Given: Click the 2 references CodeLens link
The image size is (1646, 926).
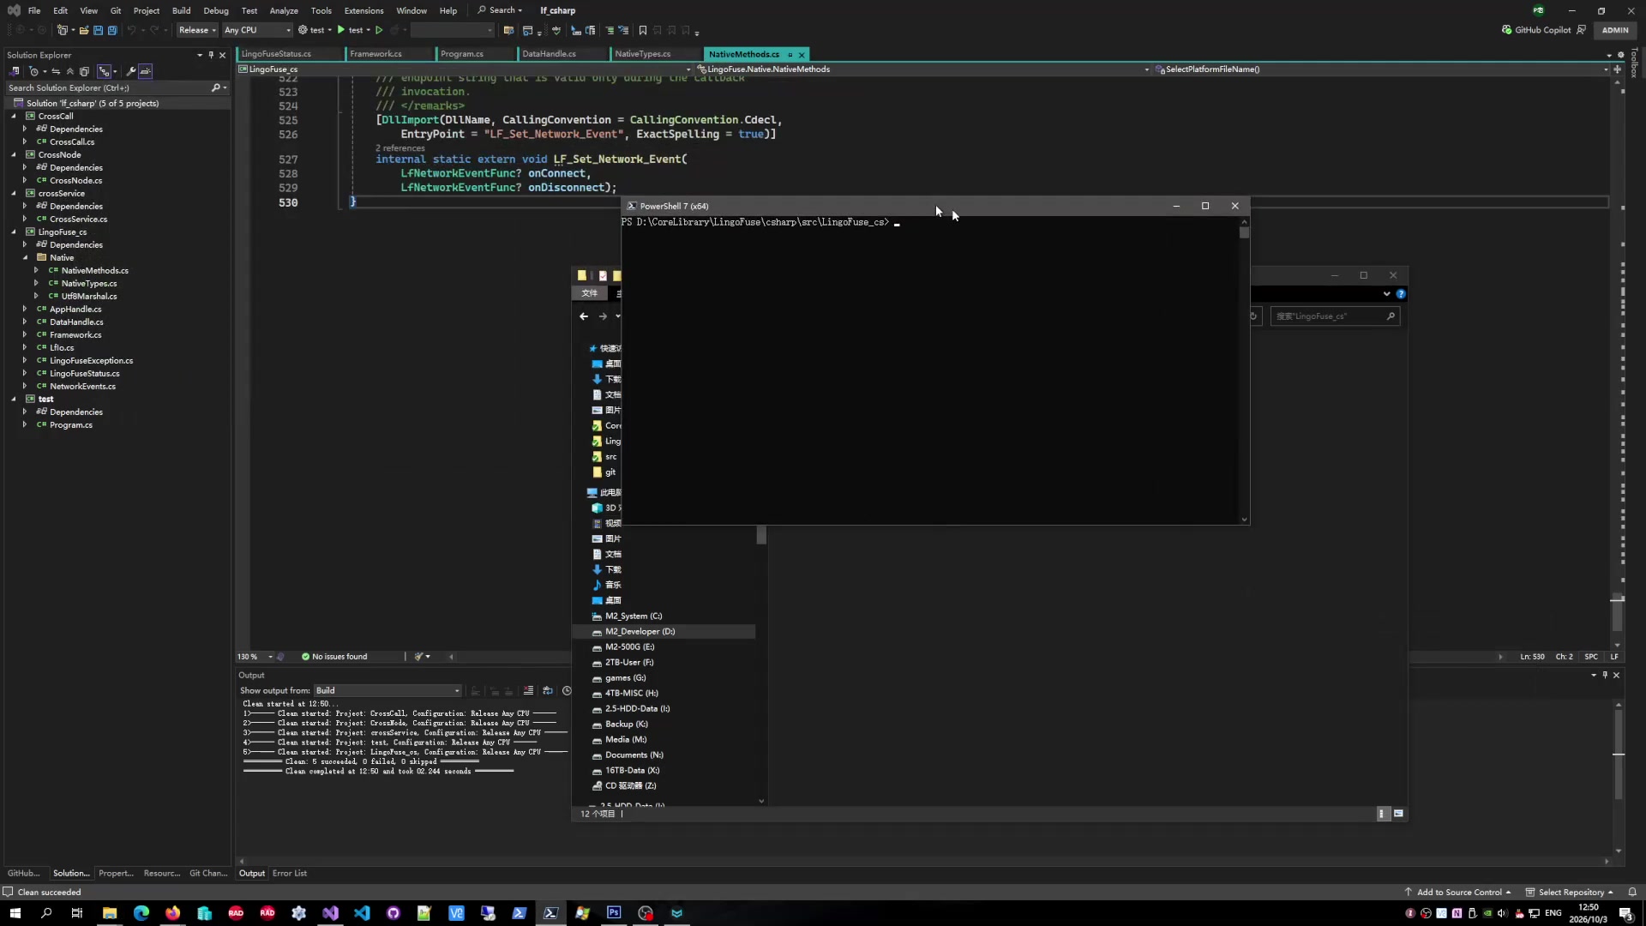Looking at the screenshot, I should click(x=399, y=147).
